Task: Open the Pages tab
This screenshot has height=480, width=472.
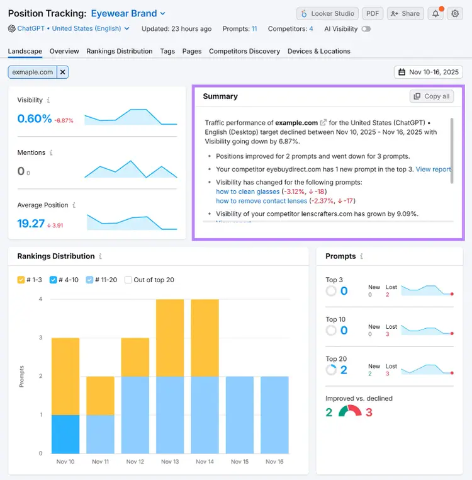Action: 192,51
